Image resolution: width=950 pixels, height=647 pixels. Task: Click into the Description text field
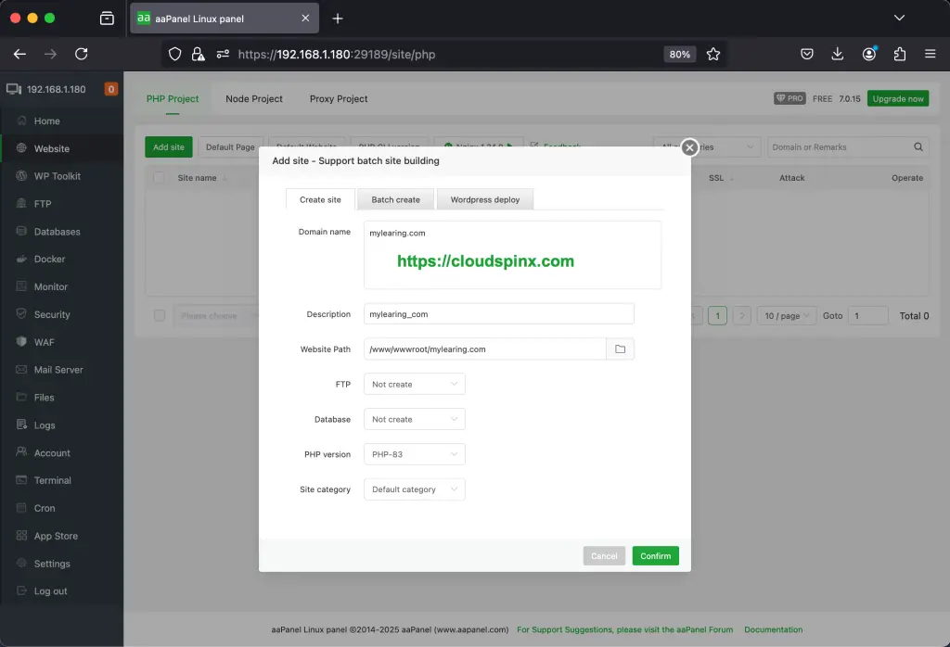(x=498, y=314)
